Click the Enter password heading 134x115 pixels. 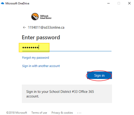coord(41,37)
